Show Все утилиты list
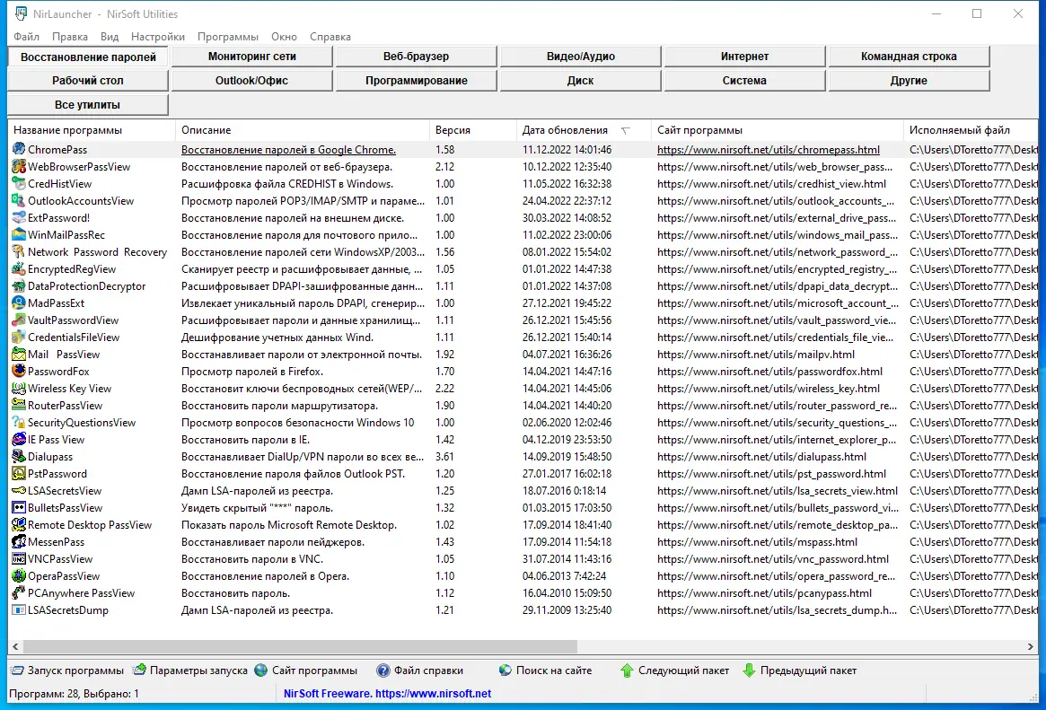This screenshot has width=1046, height=710. click(x=88, y=105)
